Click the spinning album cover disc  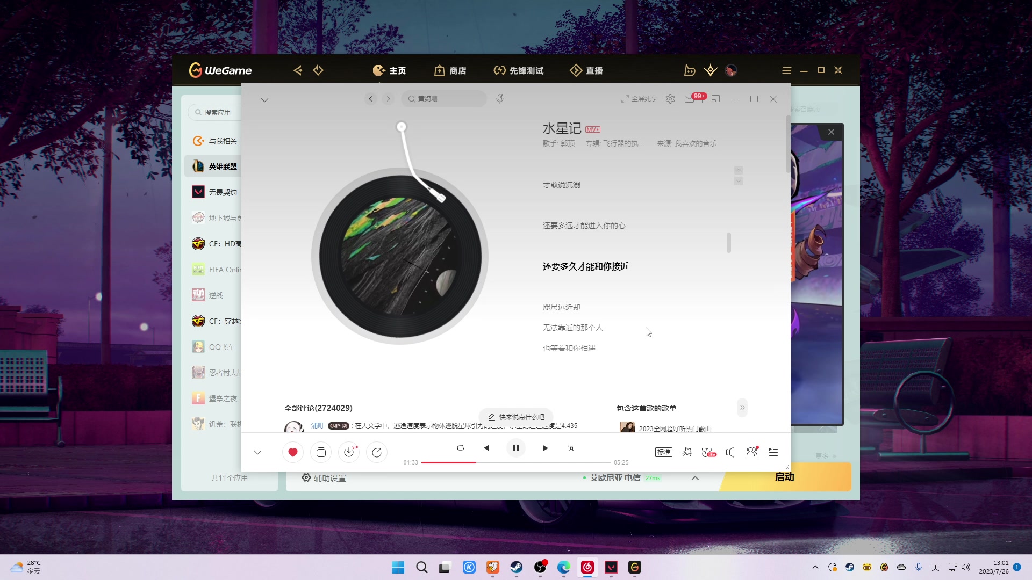[400, 256]
